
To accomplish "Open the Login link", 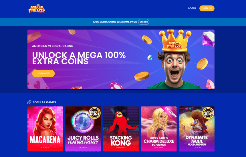I will 192,8.
